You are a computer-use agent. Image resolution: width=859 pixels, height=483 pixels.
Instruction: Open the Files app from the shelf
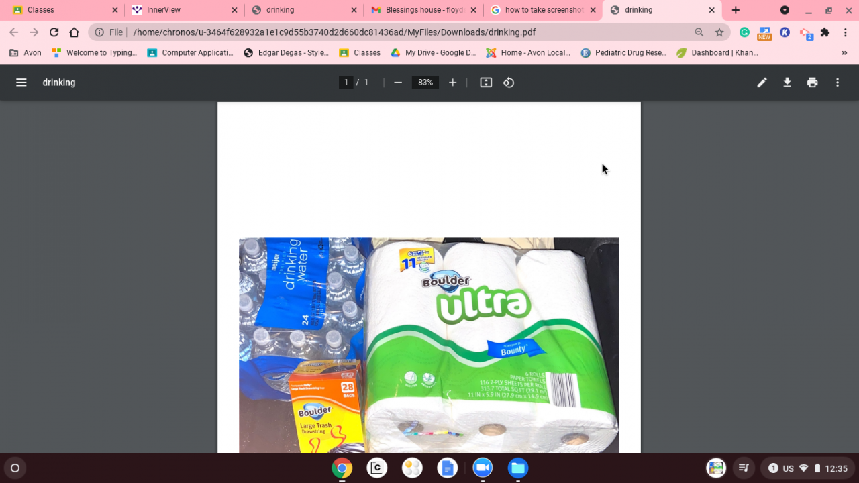[x=518, y=468]
